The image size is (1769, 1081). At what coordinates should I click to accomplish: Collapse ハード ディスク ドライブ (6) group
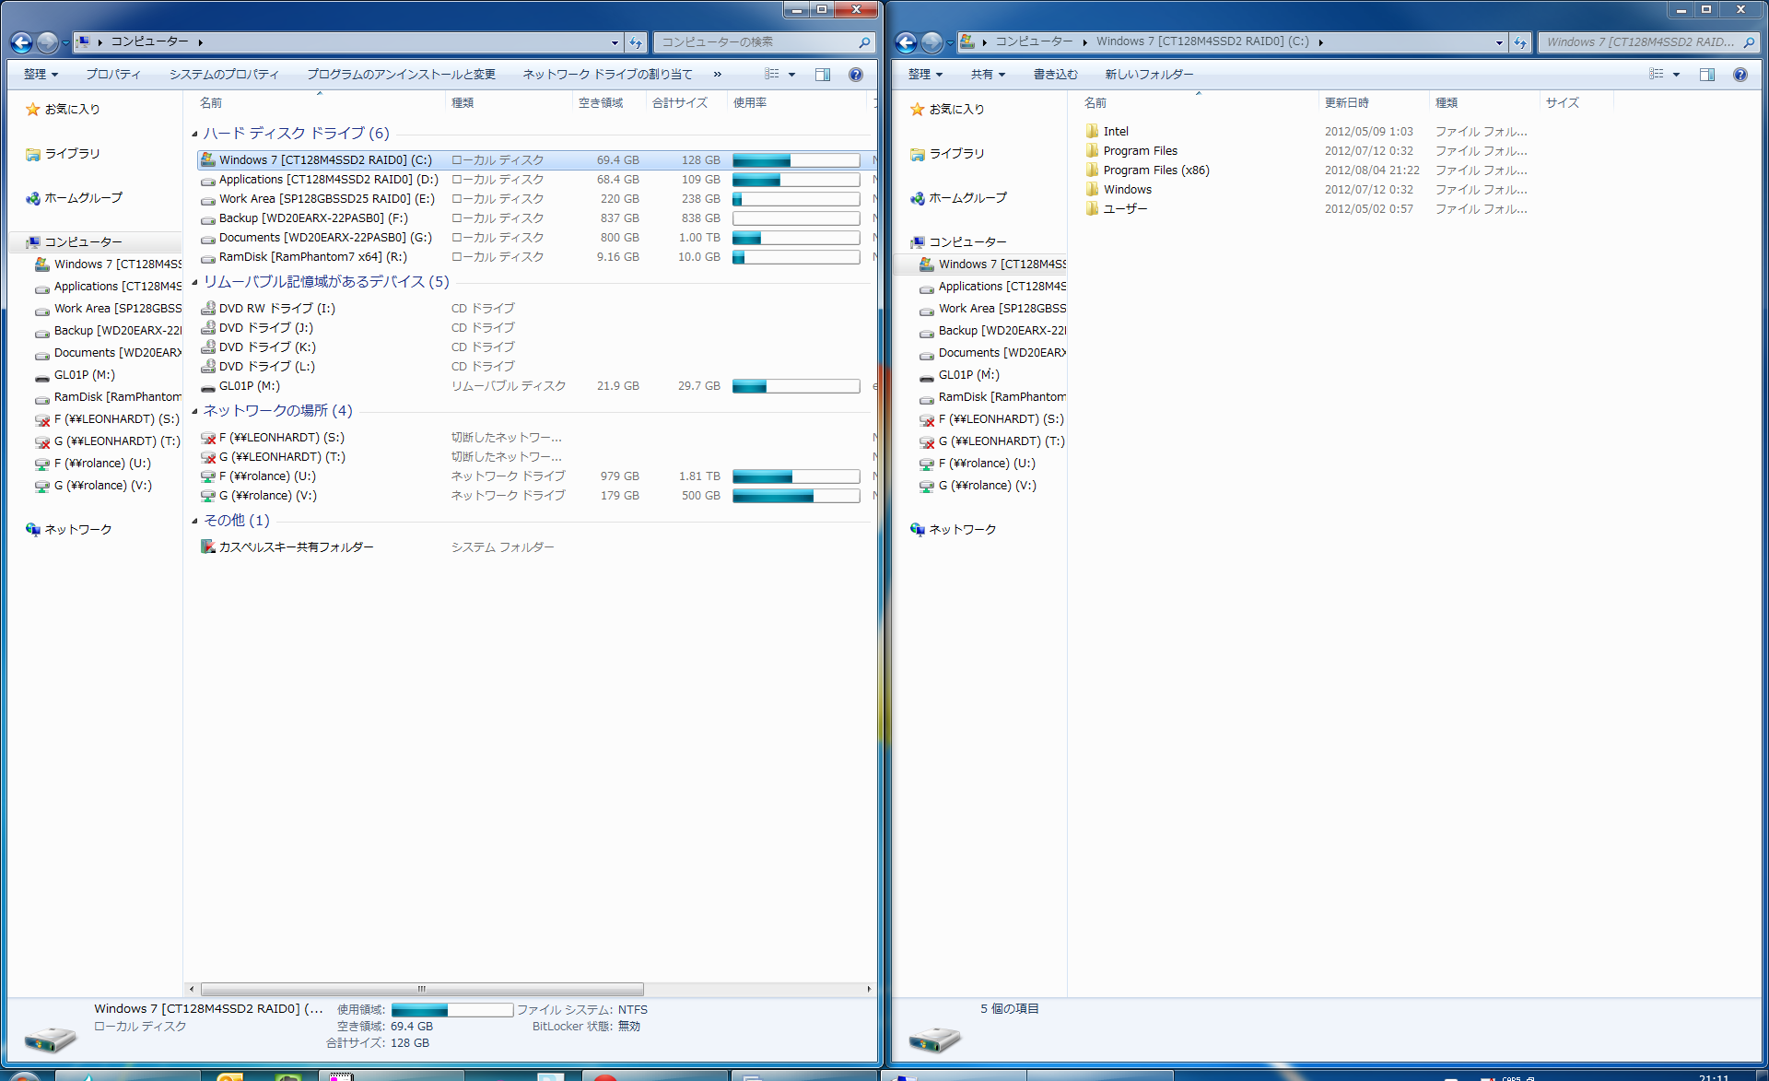pyautogui.click(x=195, y=134)
